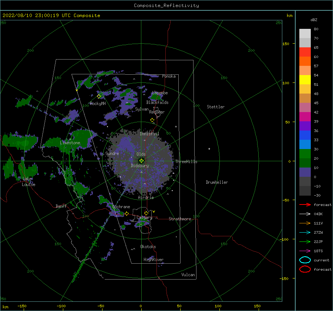Click the RockyMH label
Viewport: 333px width, 311px height.
click(98, 104)
